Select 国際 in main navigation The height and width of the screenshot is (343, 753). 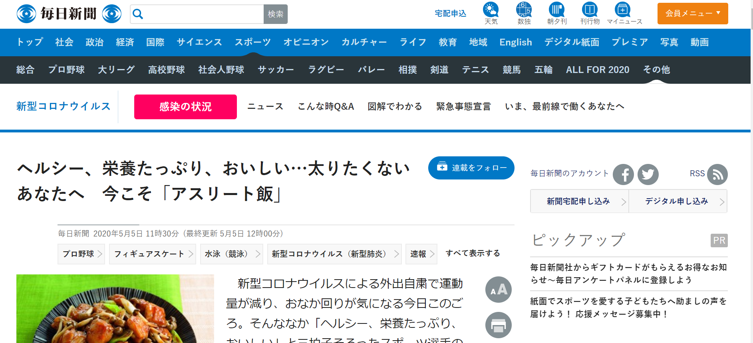155,42
